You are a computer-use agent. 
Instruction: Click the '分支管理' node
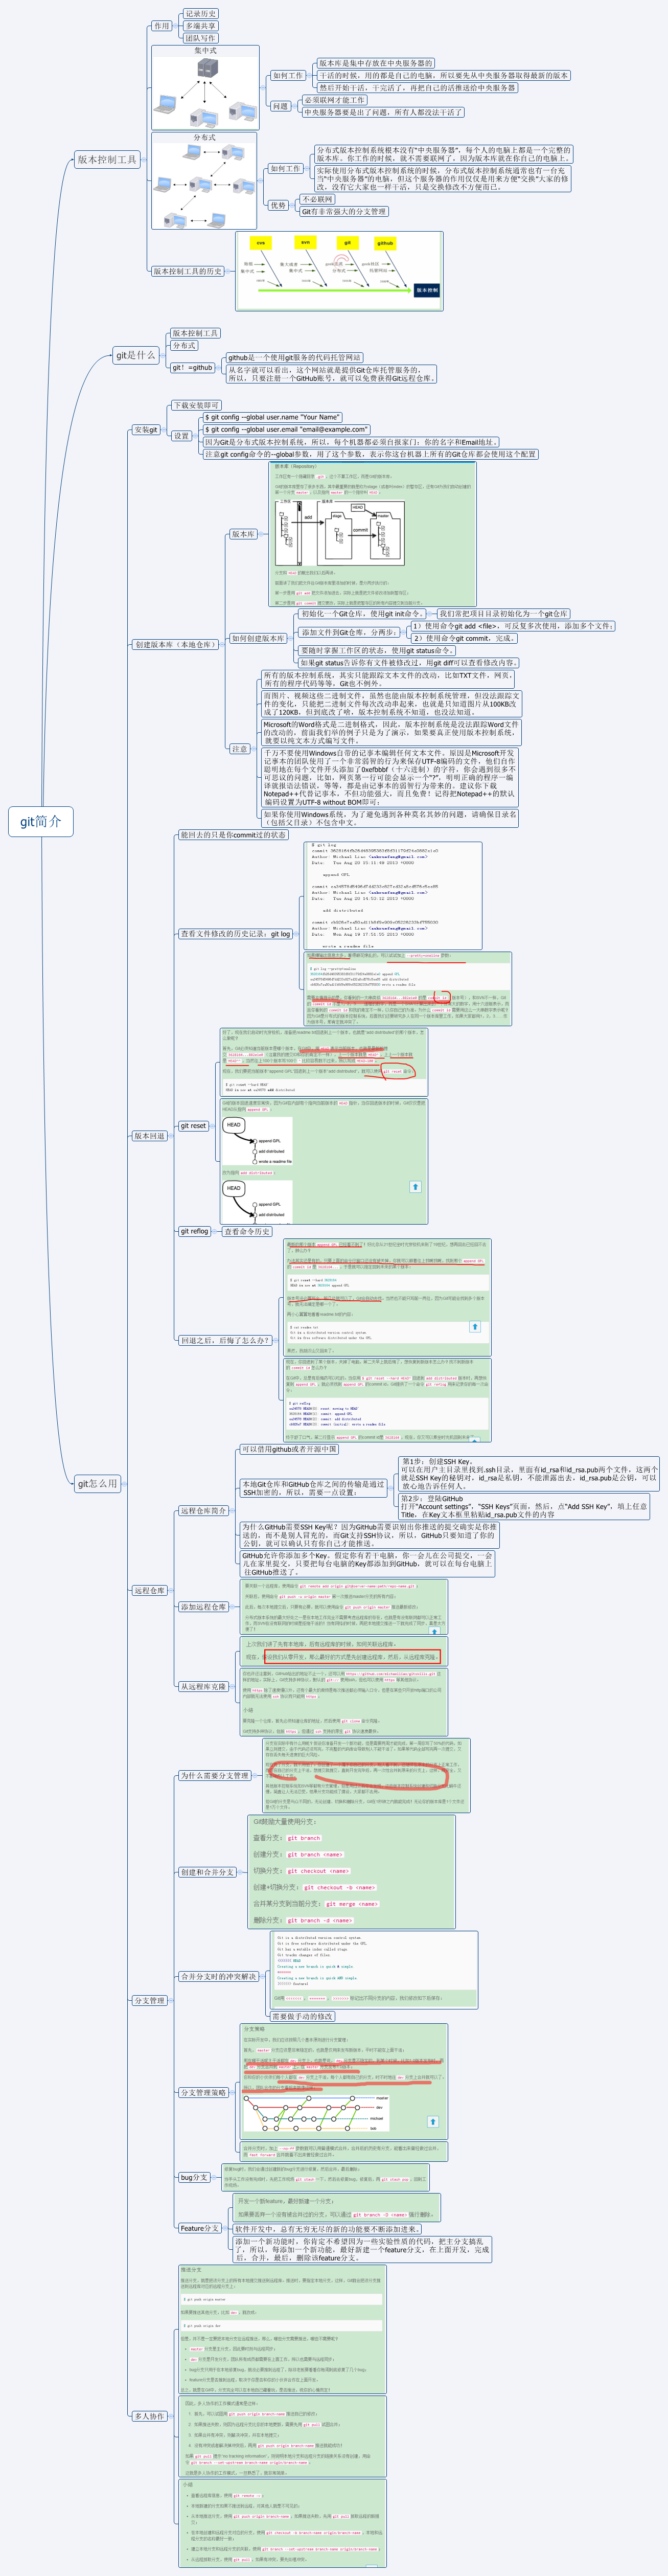point(150,2001)
